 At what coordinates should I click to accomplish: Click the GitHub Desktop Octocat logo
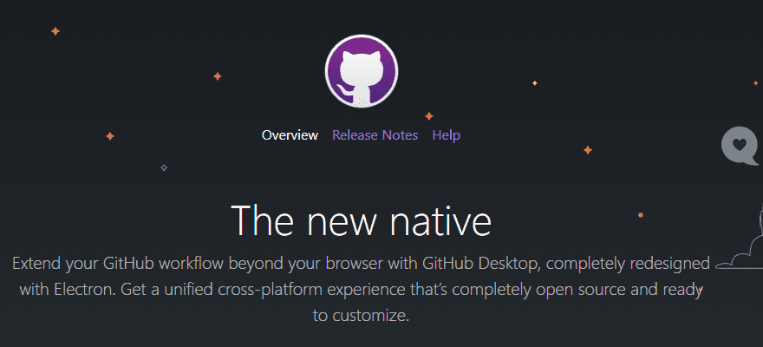[361, 71]
